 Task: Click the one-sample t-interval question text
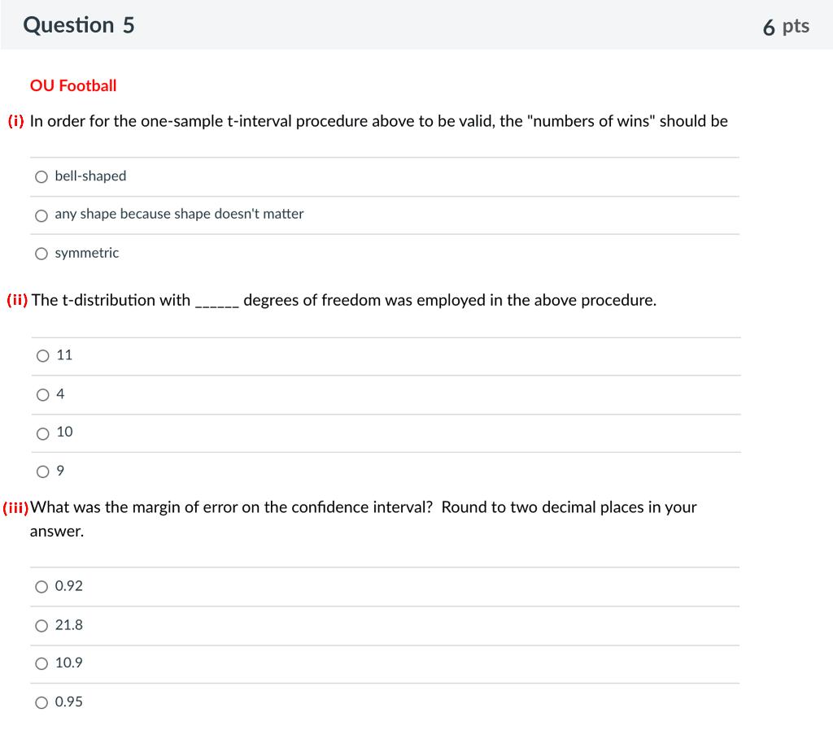point(378,122)
